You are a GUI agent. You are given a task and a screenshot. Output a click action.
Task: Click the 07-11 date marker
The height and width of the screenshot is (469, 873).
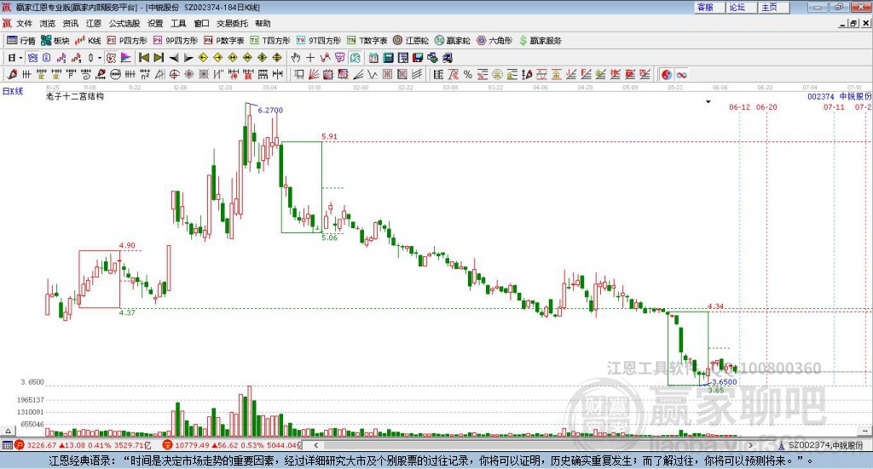(834, 106)
